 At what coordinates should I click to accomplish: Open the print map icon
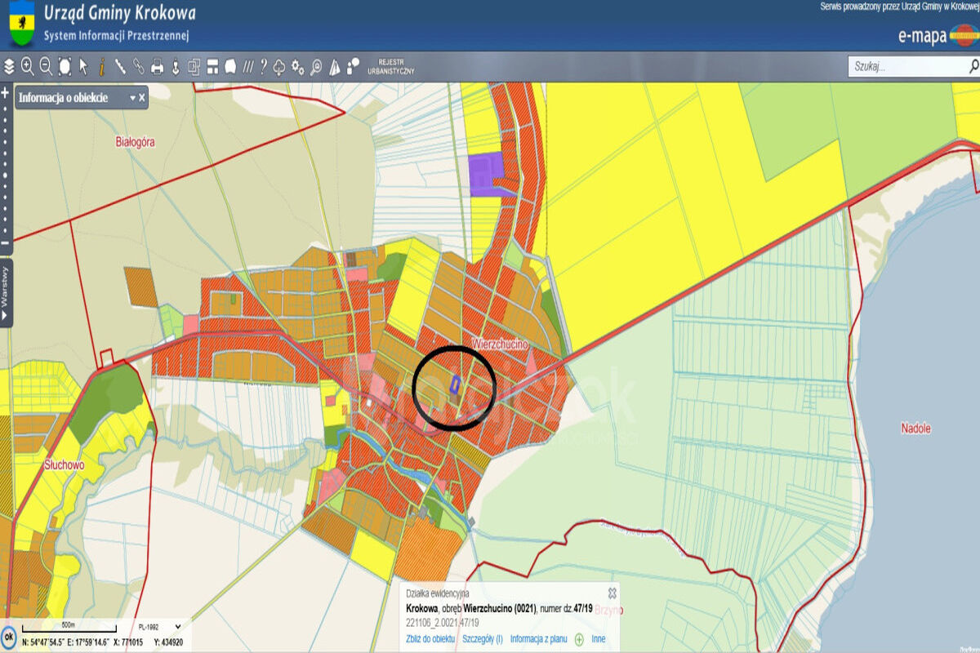[x=157, y=66]
